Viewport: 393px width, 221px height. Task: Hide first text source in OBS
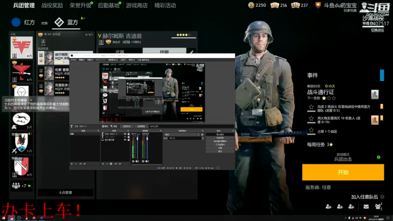coord(125,134)
